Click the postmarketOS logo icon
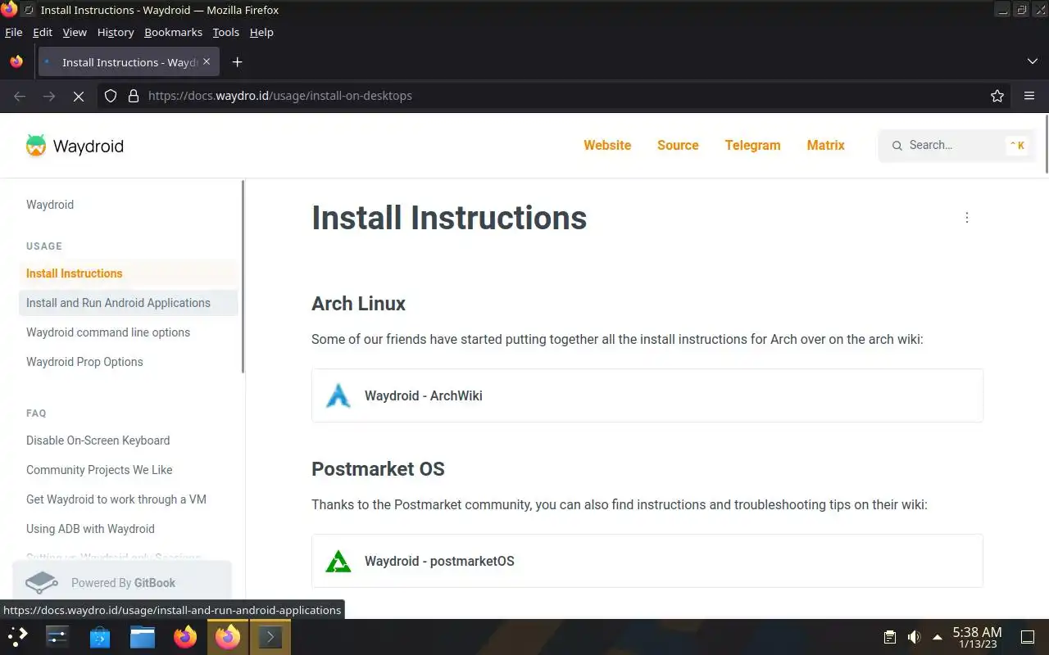 [x=338, y=561]
